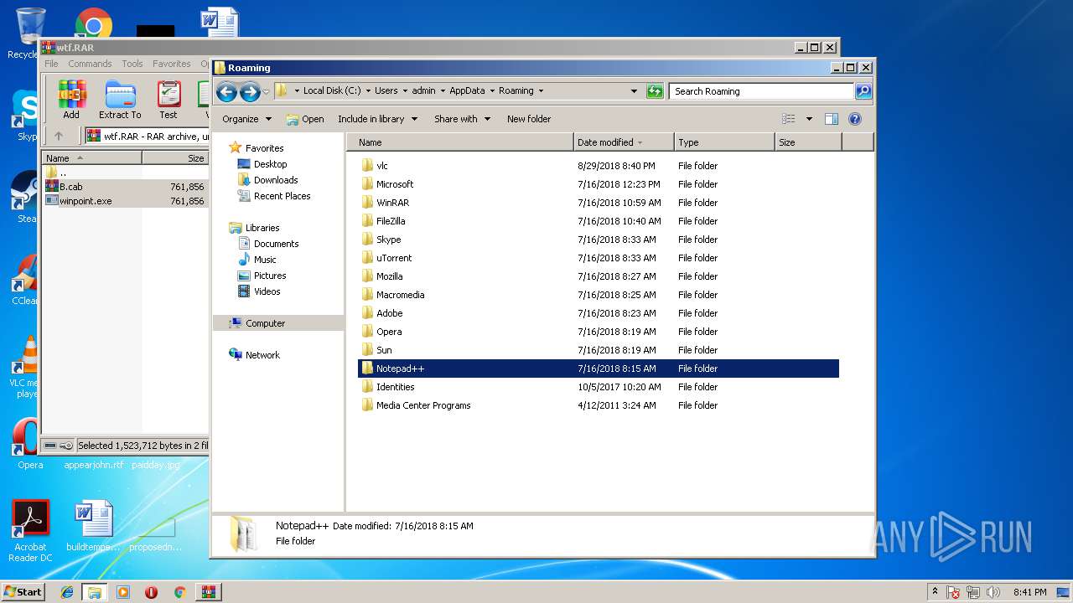Click the clock showing 8:41 PM
This screenshot has width=1073, height=603.
[x=1029, y=592]
